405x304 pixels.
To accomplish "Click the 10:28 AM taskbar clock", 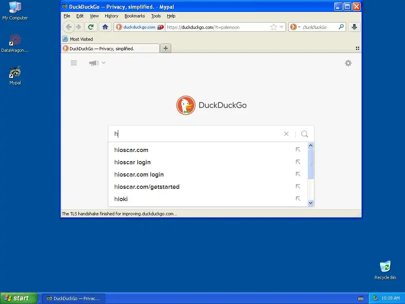I will (x=390, y=298).
